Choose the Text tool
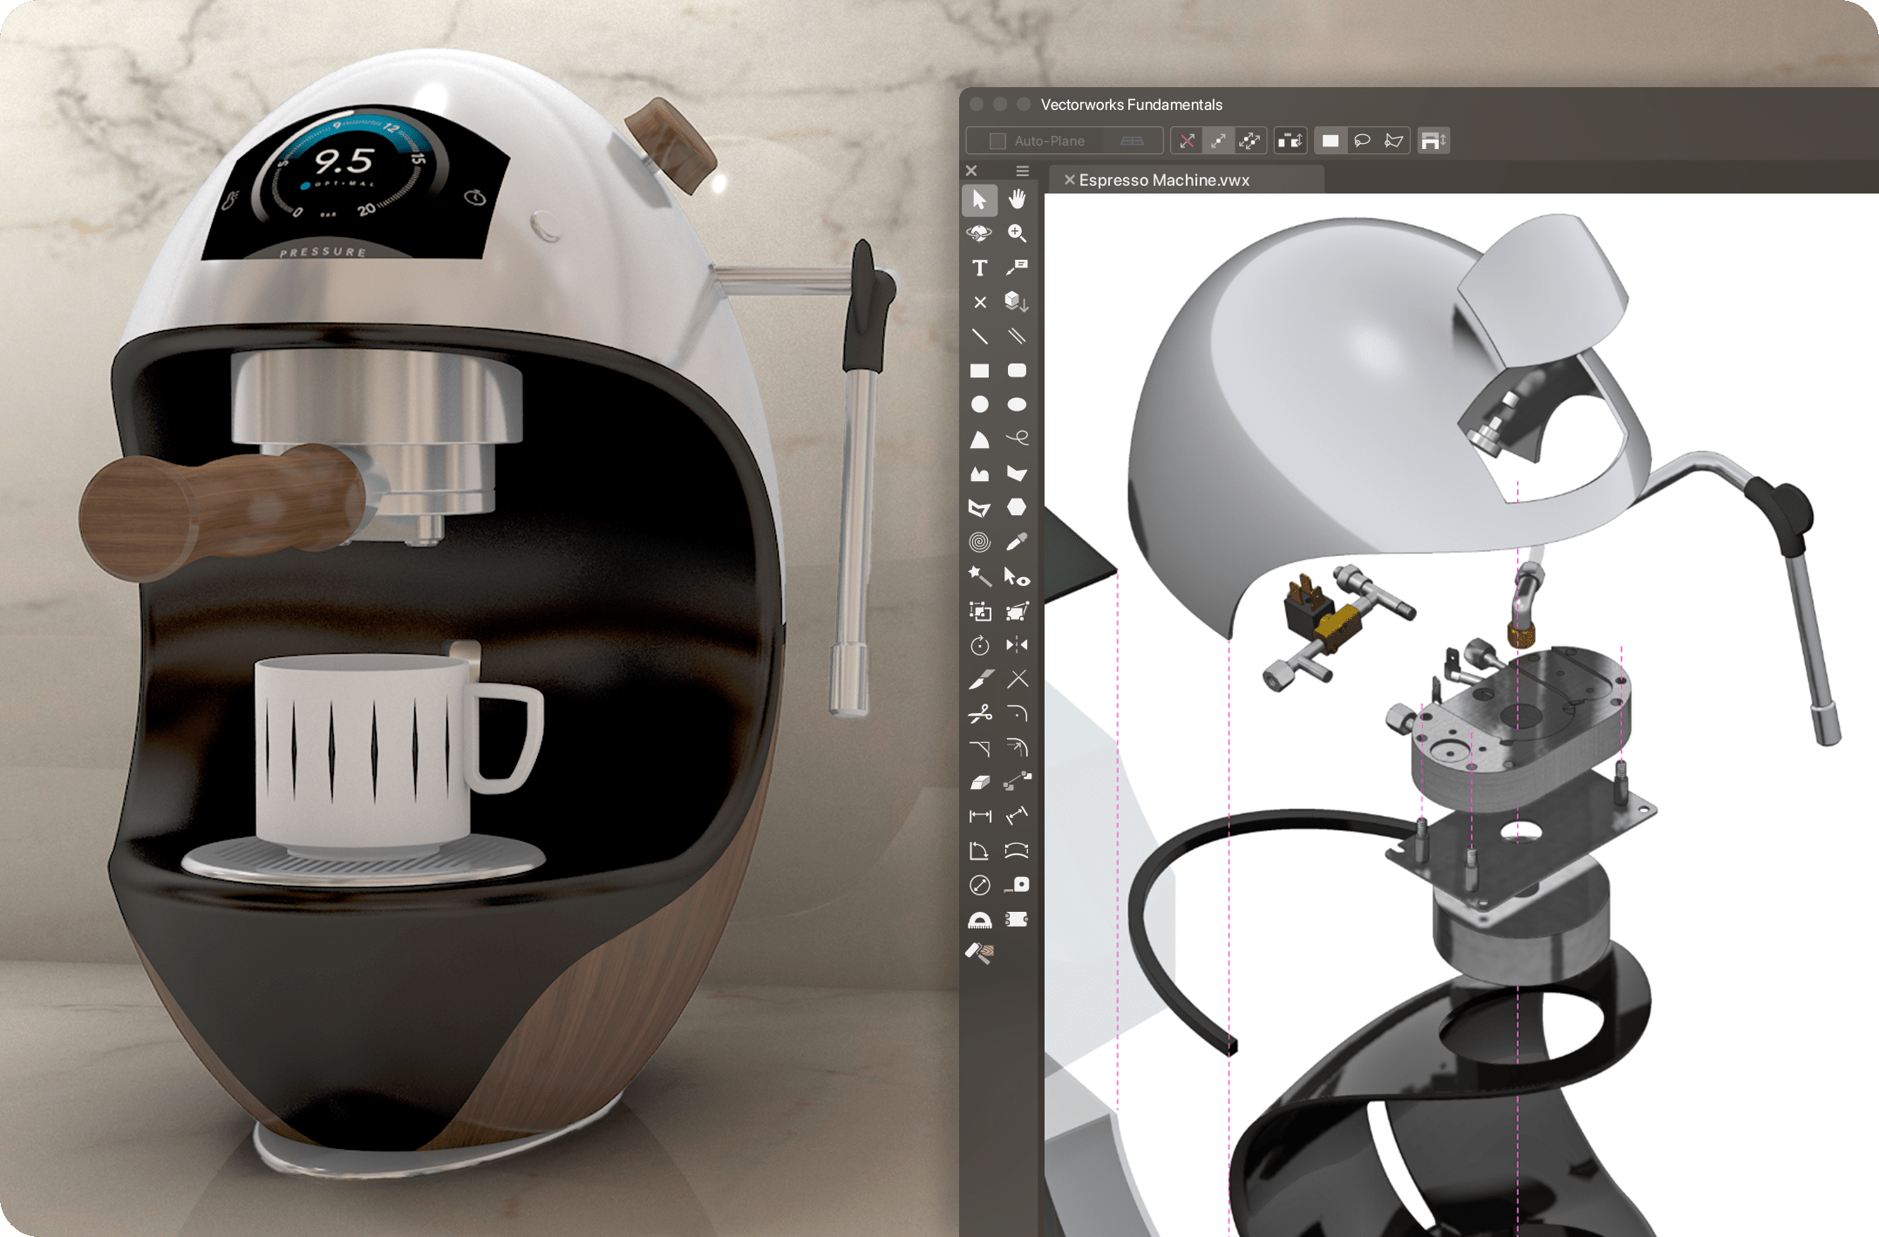 (x=979, y=268)
